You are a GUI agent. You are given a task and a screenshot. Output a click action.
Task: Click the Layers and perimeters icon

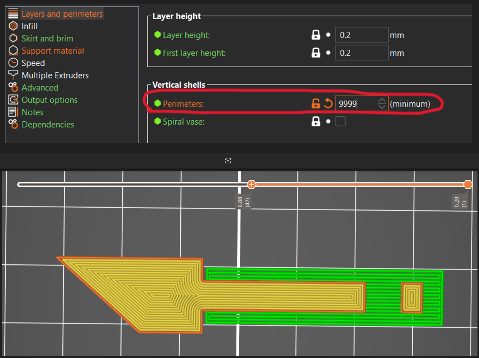click(x=13, y=14)
